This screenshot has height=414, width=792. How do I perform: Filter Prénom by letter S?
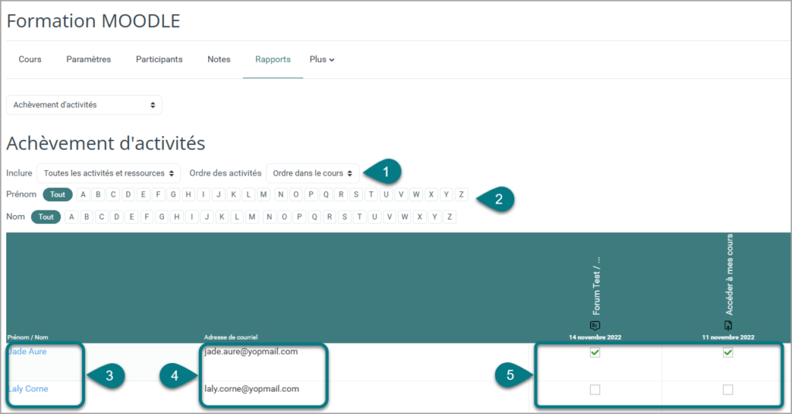pos(356,194)
